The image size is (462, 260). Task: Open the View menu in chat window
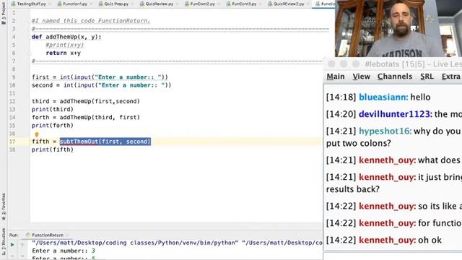pyautogui.click(x=361, y=77)
